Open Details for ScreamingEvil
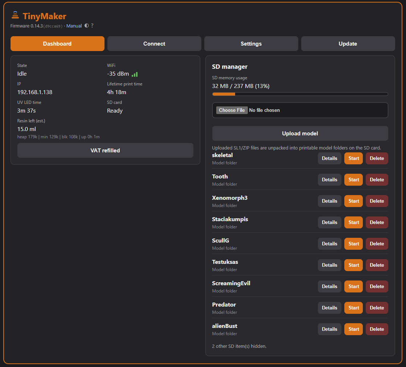 [x=329, y=286]
